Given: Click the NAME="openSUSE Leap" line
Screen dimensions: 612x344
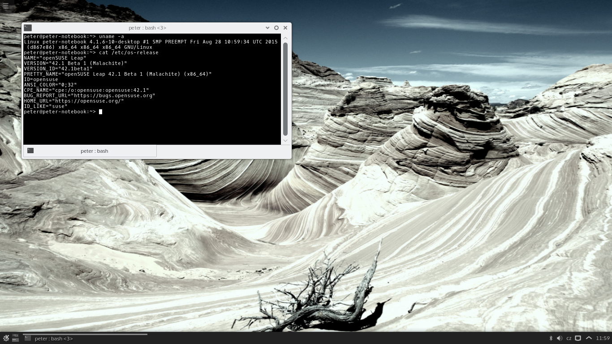Looking at the screenshot, I should (55, 58).
